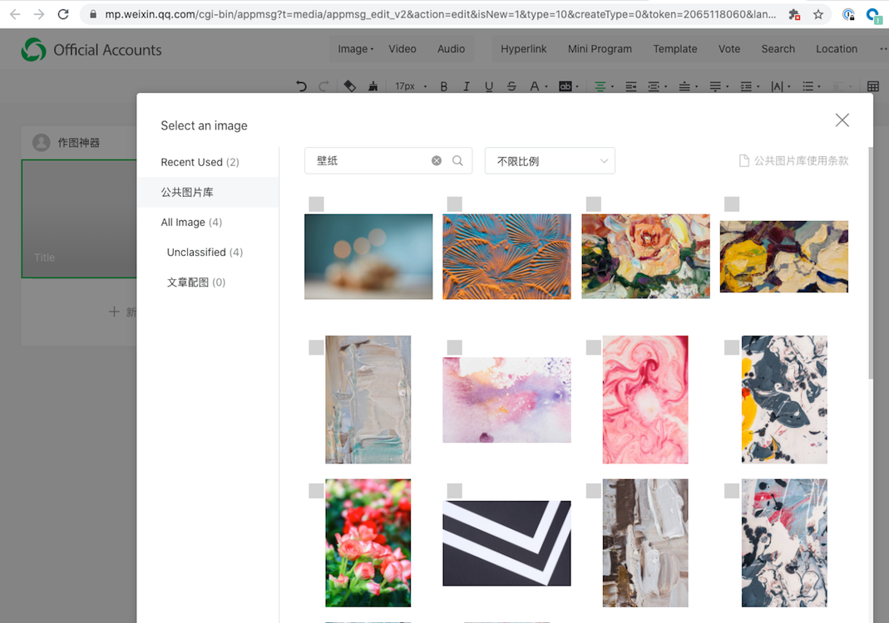Check the pink marble swirl checkbox
The height and width of the screenshot is (623, 889).
[x=594, y=347]
